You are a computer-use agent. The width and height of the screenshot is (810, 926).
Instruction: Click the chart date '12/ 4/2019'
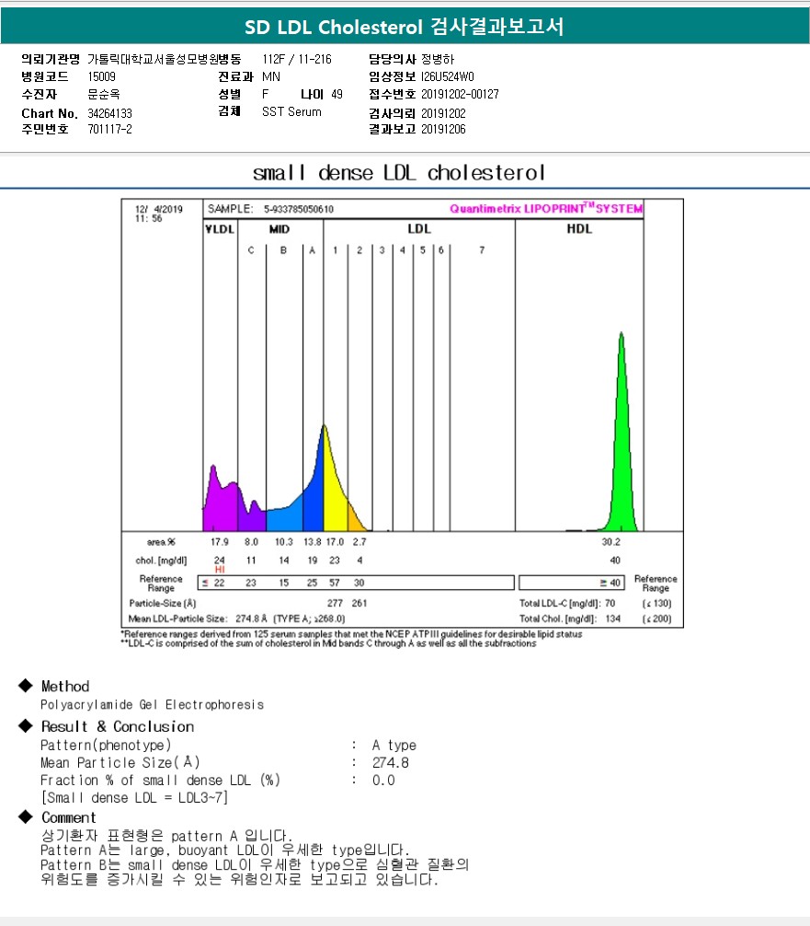(x=159, y=209)
